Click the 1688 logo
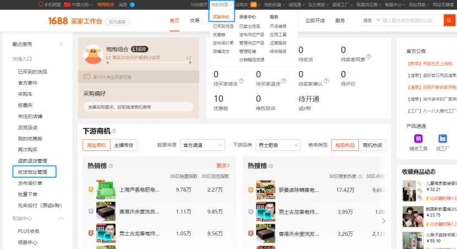The height and width of the screenshot is (249, 457). [58, 21]
